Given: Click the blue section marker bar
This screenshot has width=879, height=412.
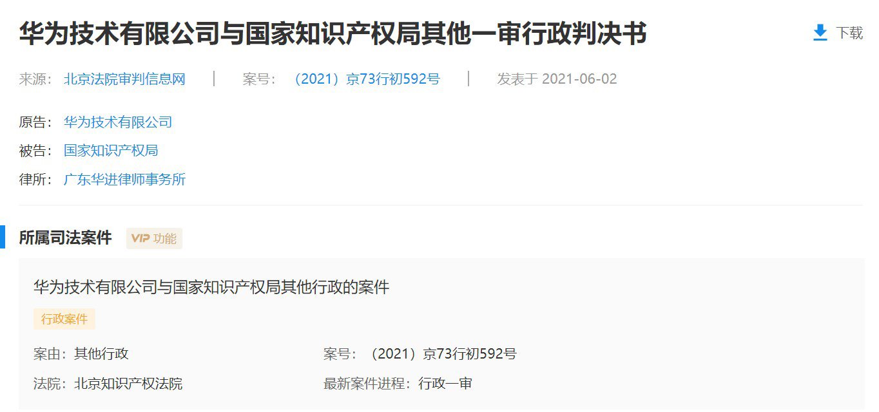Looking at the screenshot, I should point(3,238).
